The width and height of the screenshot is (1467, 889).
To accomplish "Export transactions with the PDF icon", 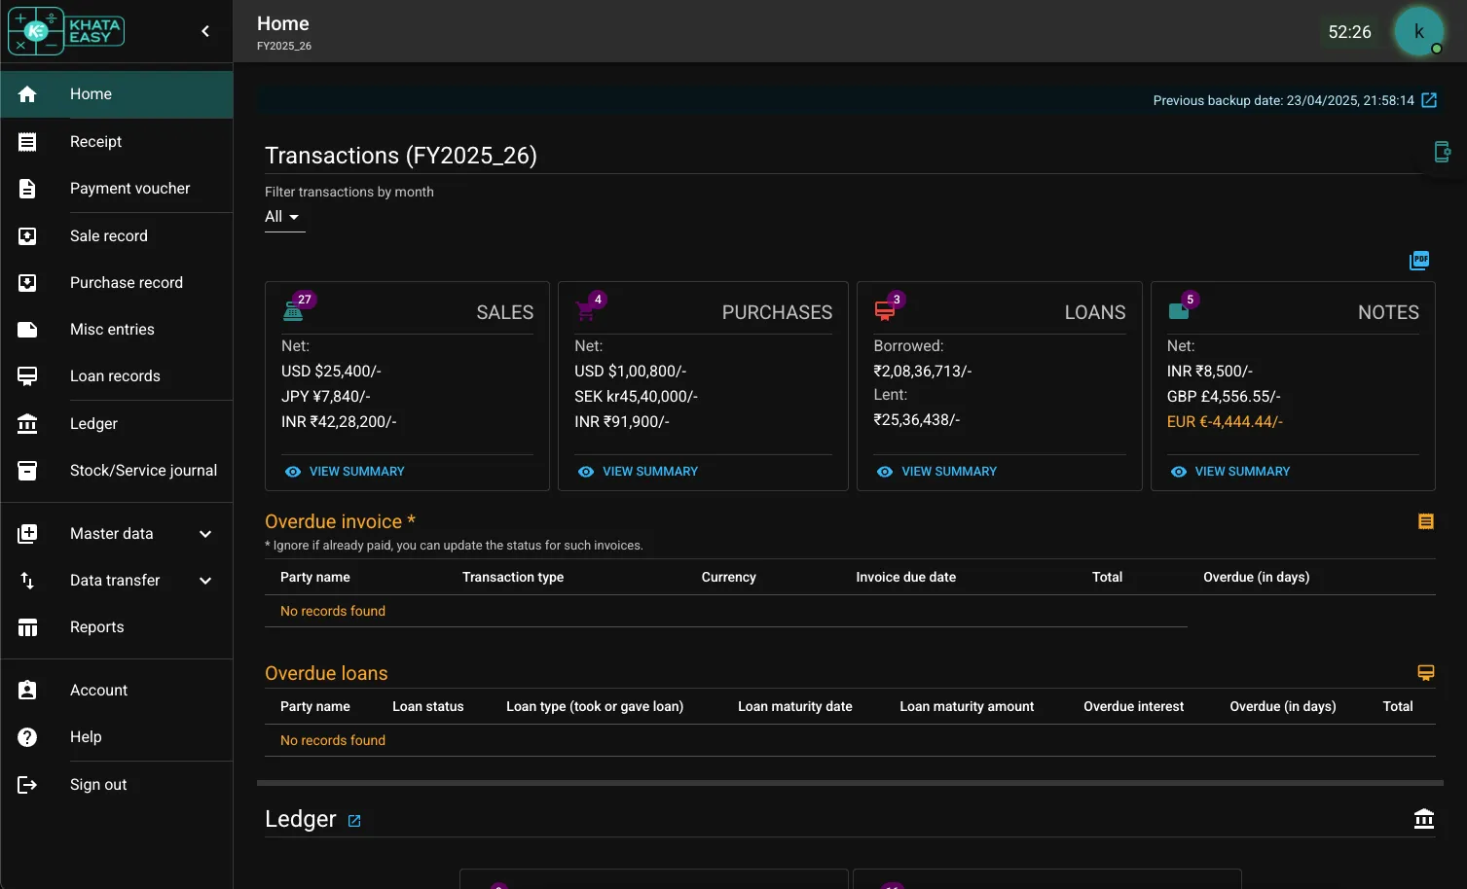I will pos(1419,261).
